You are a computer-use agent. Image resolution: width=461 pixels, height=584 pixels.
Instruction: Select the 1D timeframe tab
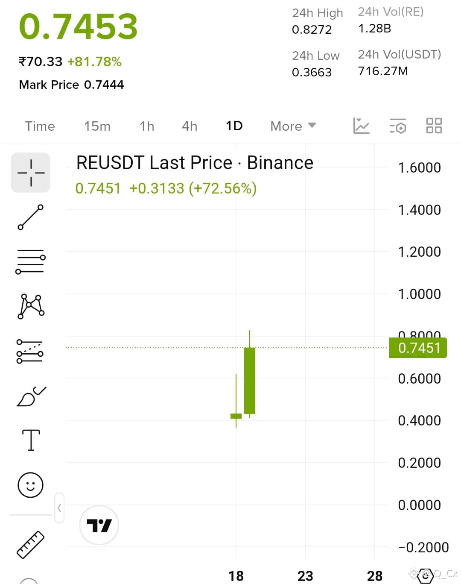[234, 126]
